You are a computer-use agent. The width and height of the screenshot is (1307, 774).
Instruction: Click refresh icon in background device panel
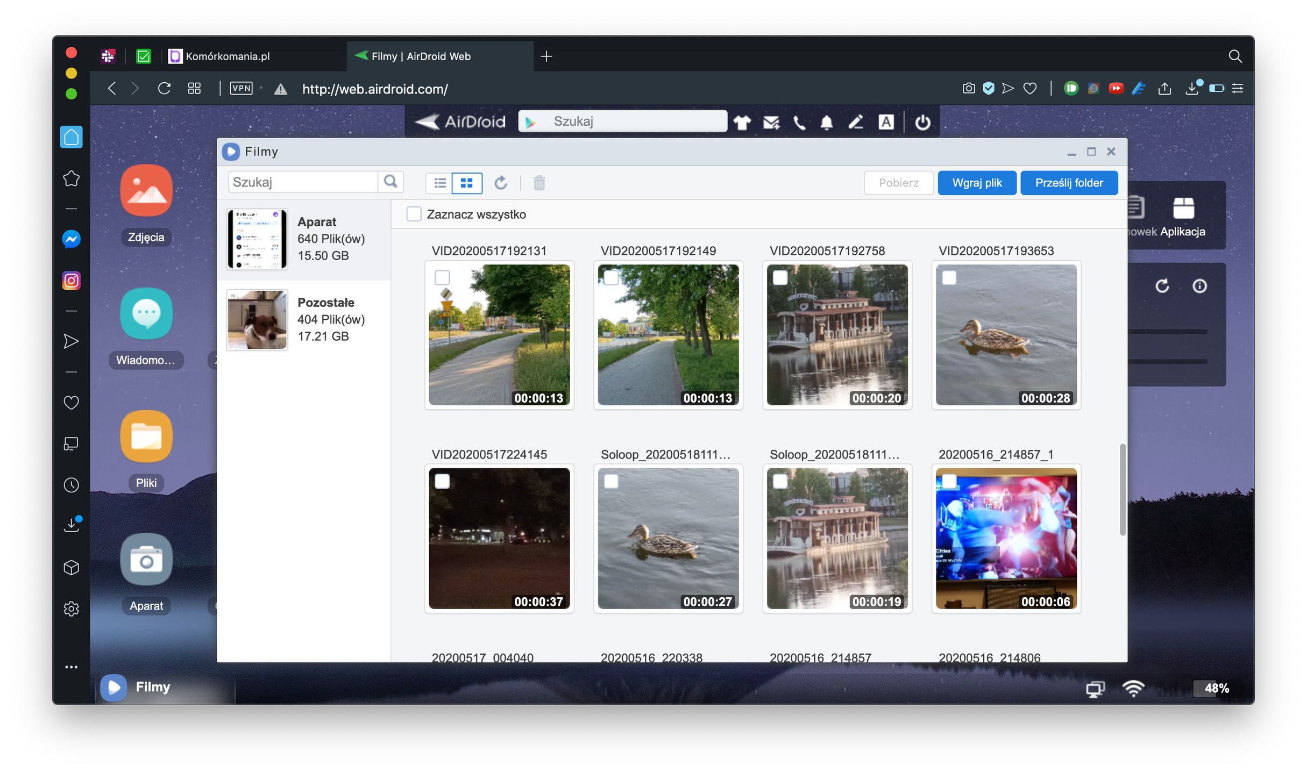point(1162,286)
